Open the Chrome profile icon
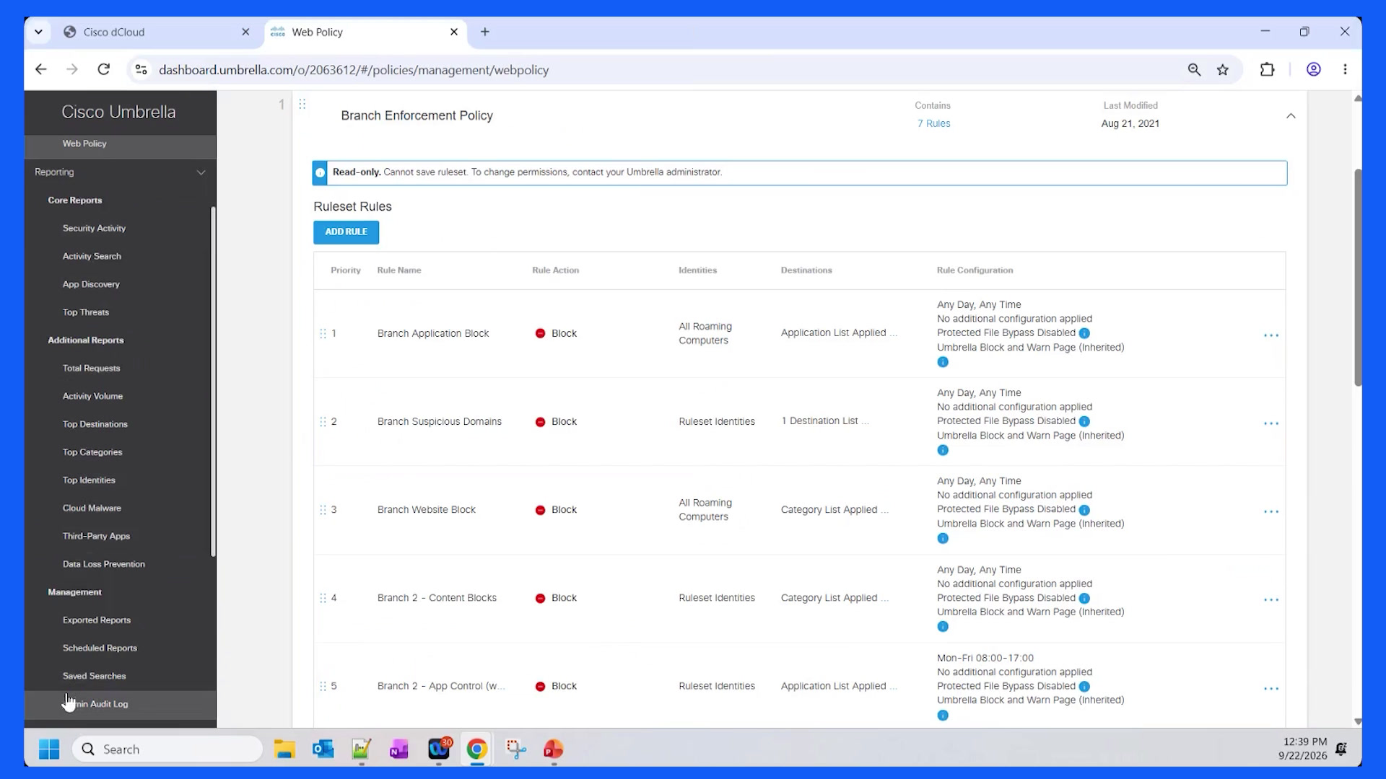The height and width of the screenshot is (779, 1386). (1314, 69)
